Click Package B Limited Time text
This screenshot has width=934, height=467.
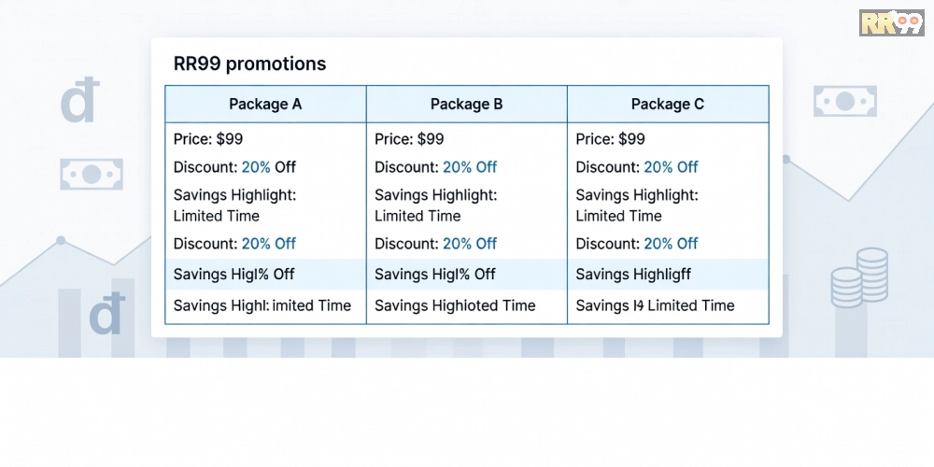pyautogui.click(x=417, y=216)
